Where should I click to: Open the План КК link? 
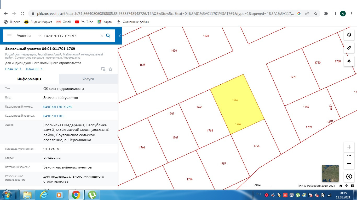[34, 69]
